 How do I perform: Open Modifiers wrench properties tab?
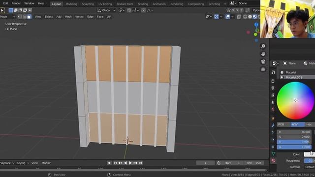[273, 125]
